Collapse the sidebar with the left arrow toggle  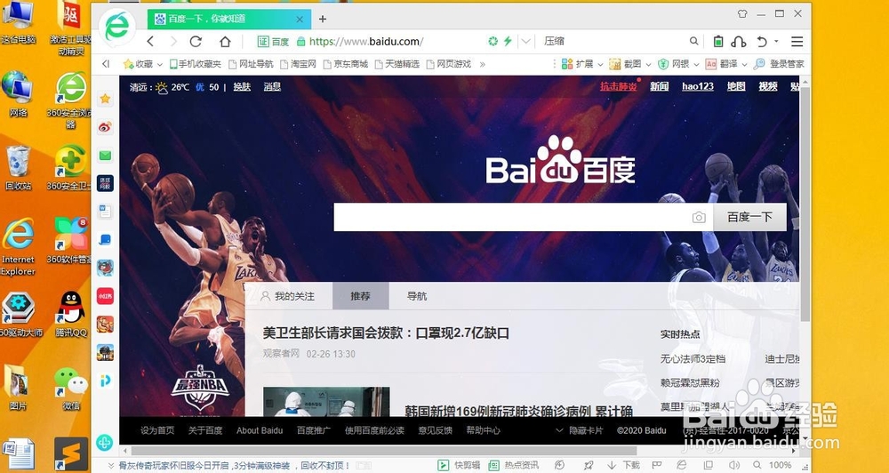[106, 64]
